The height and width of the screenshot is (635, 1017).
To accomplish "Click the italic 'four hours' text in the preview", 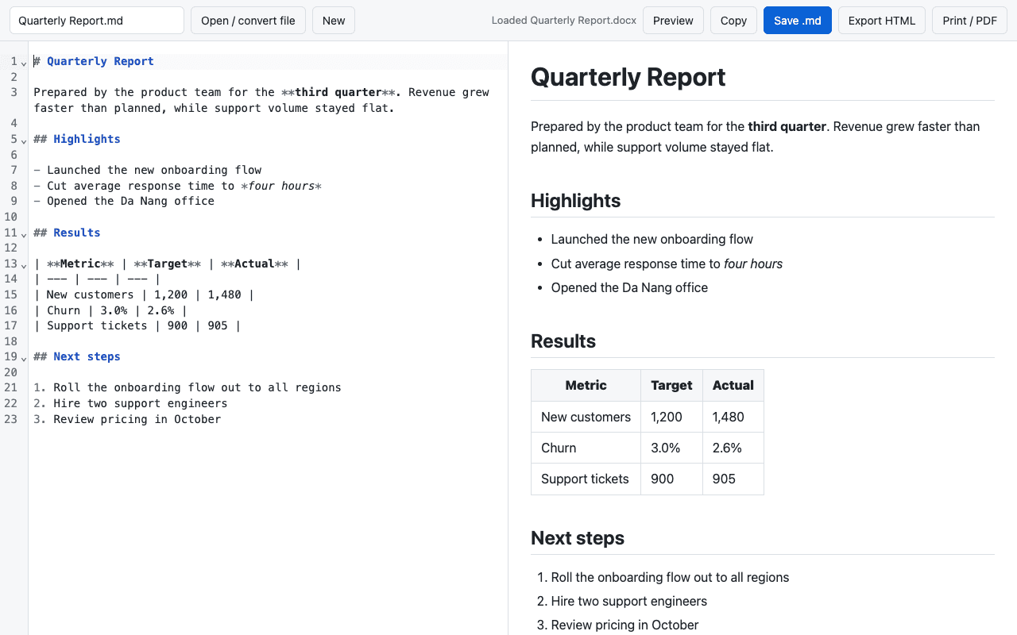I will tap(753, 264).
